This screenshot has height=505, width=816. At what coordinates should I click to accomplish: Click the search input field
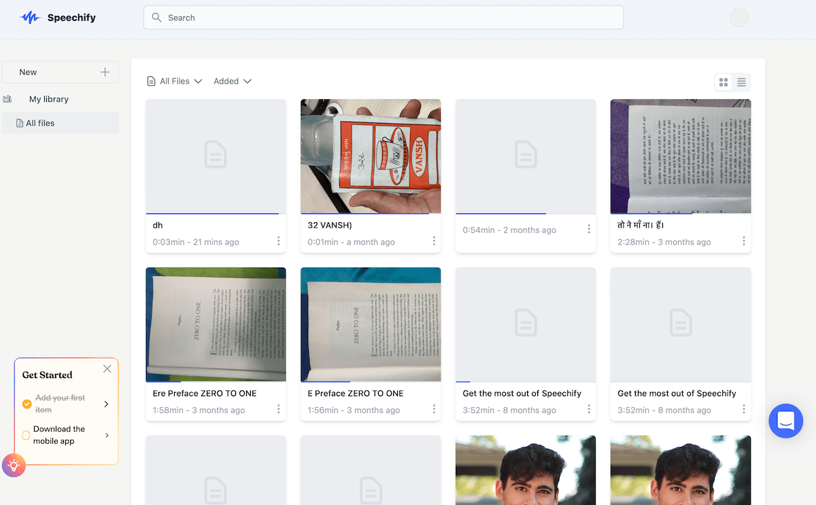click(383, 18)
